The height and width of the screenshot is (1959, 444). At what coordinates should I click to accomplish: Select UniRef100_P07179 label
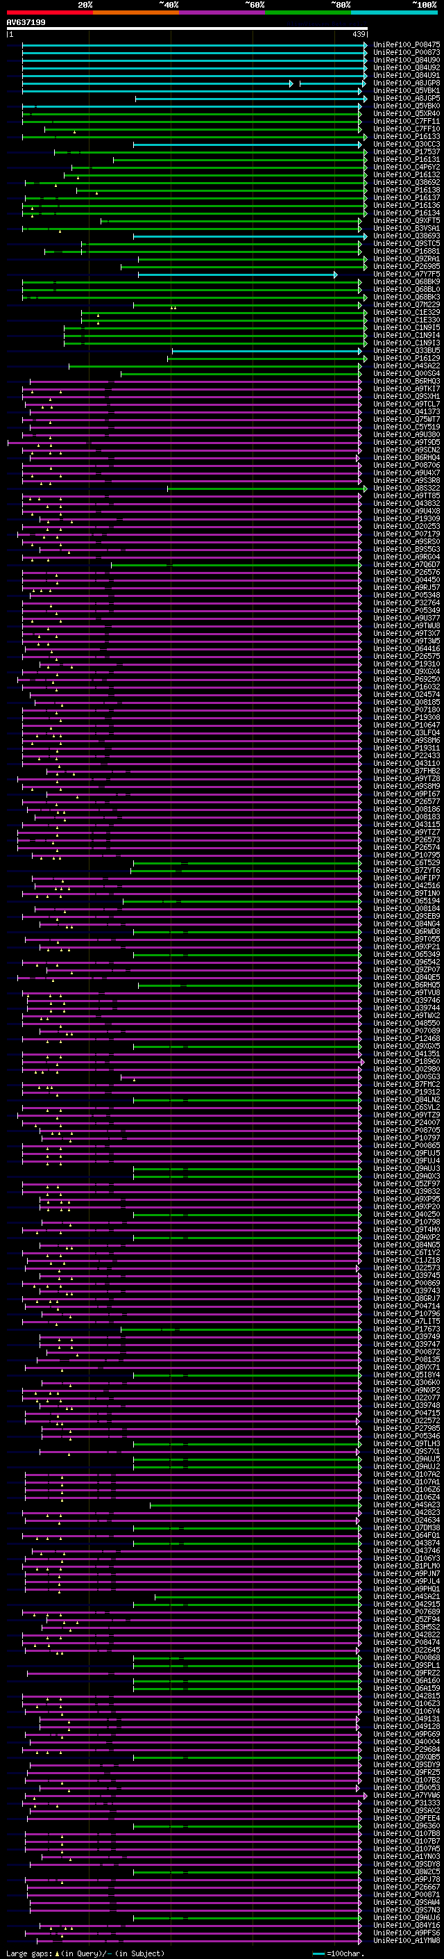tap(407, 534)
